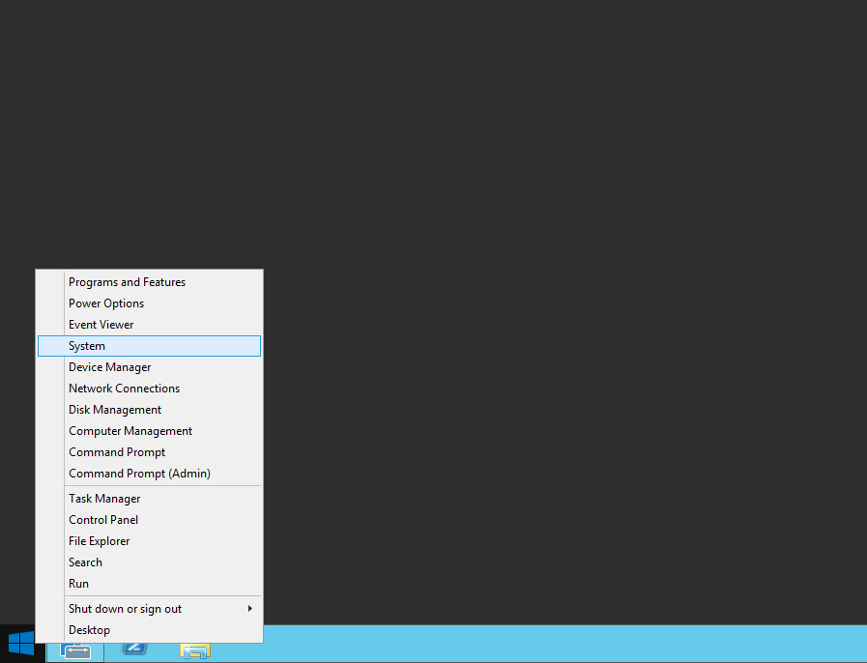Open Command Prompt as Admin
This screenshot has width=867, height=663.
point(139,473)
